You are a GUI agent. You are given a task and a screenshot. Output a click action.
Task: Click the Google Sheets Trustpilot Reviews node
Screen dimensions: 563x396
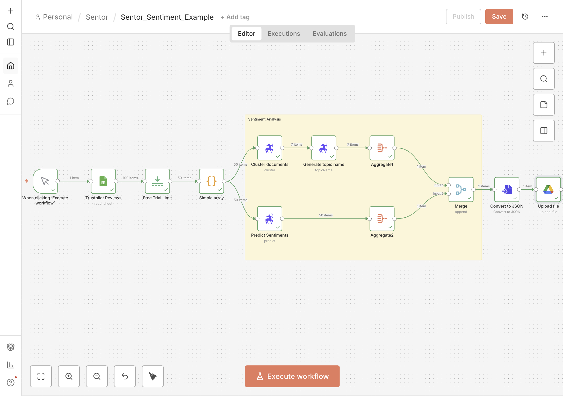103,181
